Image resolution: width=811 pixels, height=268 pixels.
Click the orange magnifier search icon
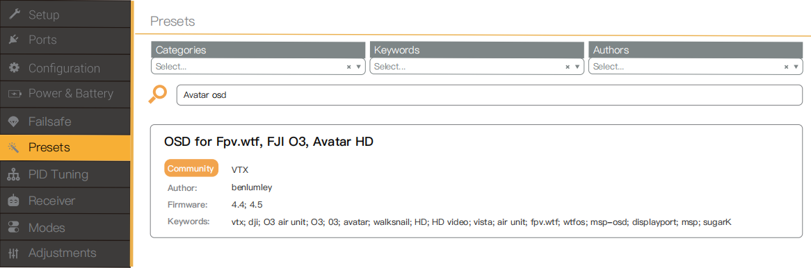[157, 94]
